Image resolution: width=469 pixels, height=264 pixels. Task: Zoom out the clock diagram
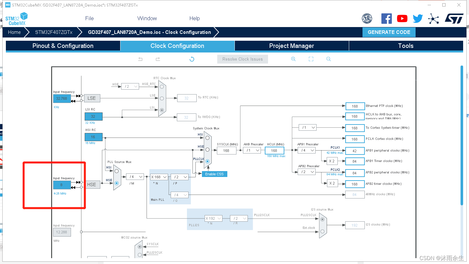click(x=329, y=59)
